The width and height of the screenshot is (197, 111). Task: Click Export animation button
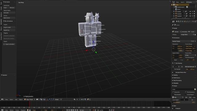pyautogui.click(x=9, y=44)
